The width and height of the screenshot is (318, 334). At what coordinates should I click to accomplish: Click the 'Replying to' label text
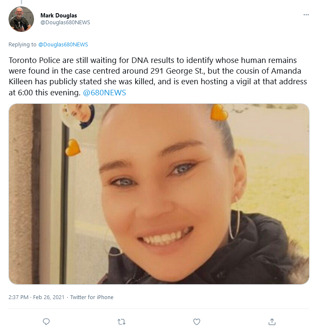click(x=23, y=44)
